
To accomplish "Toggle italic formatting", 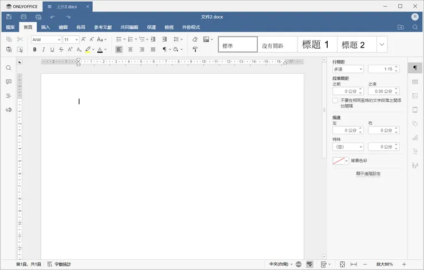I will 44,49.
